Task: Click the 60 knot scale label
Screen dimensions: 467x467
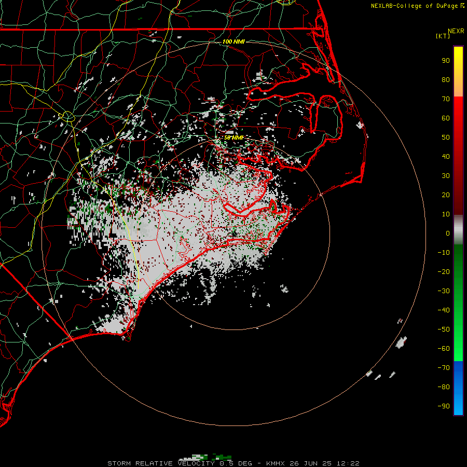Action: pos(446,118)
